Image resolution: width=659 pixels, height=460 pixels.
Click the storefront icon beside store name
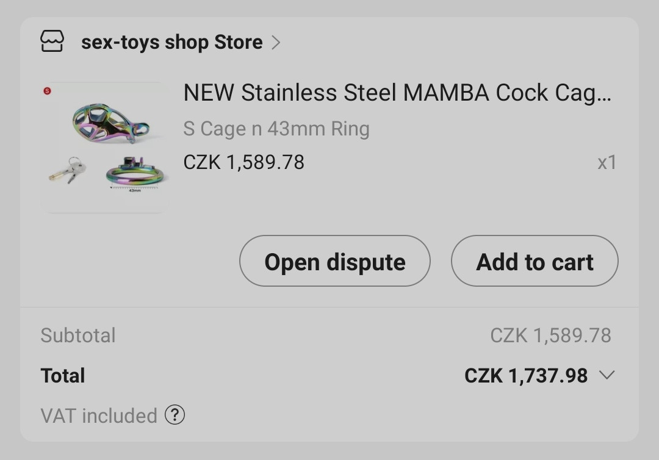click(52, 41)
